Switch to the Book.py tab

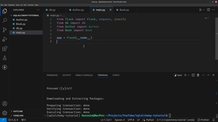[124, 10]
